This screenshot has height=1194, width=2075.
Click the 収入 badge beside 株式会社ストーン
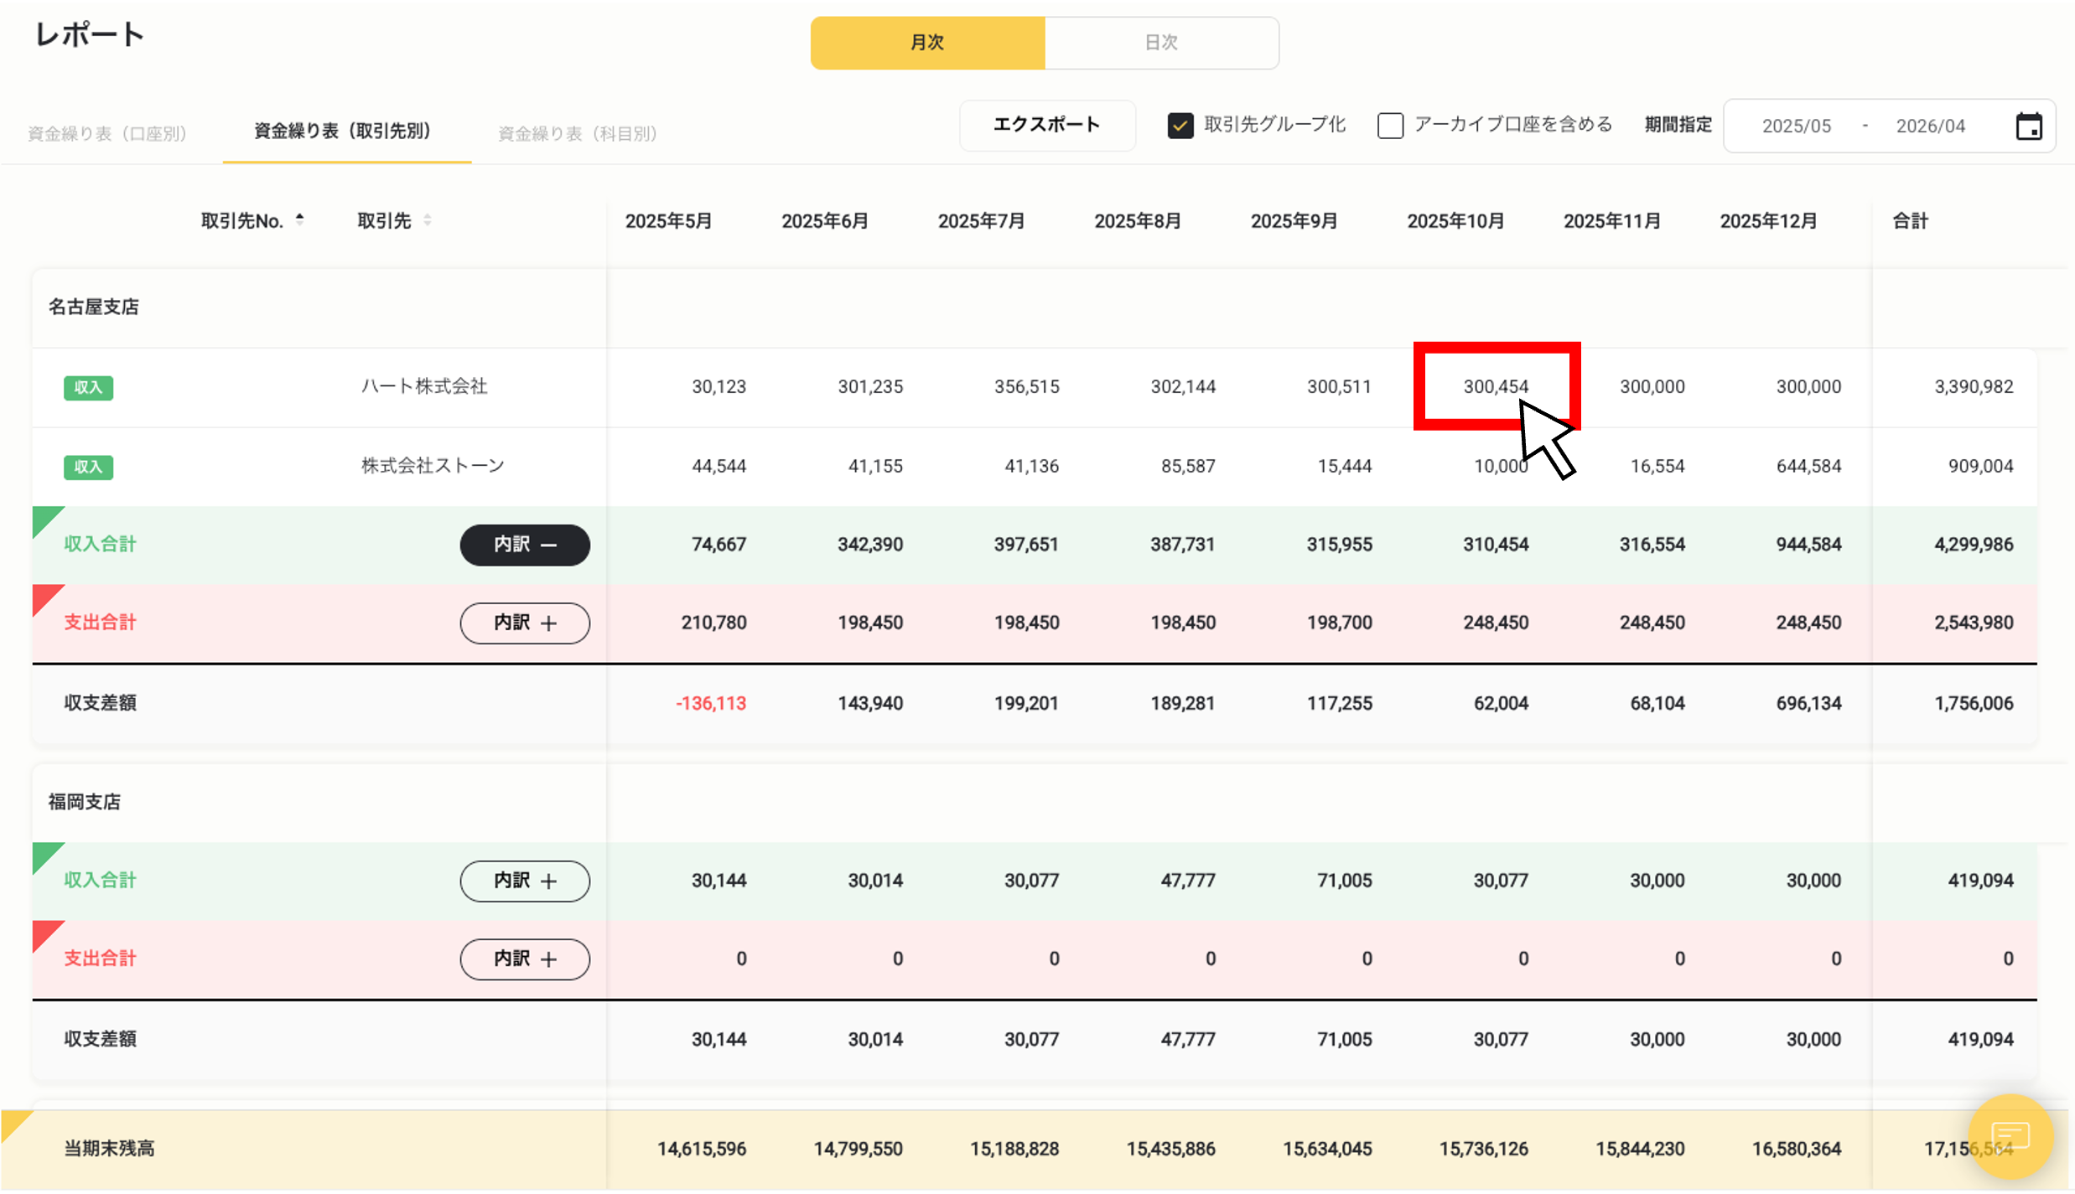(x=87, y=467)
